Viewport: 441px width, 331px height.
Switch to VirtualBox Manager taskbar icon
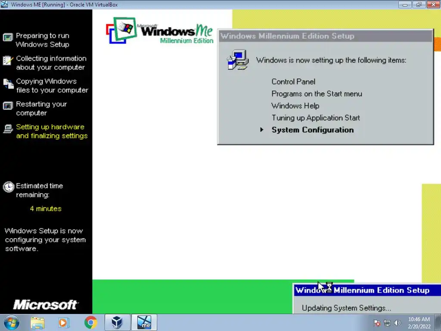(x=117, y=322)
